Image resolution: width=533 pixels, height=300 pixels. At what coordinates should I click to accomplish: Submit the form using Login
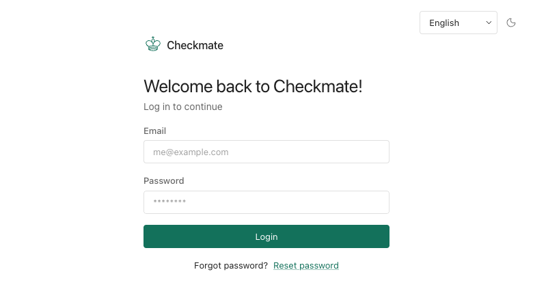tap(266, 236)
